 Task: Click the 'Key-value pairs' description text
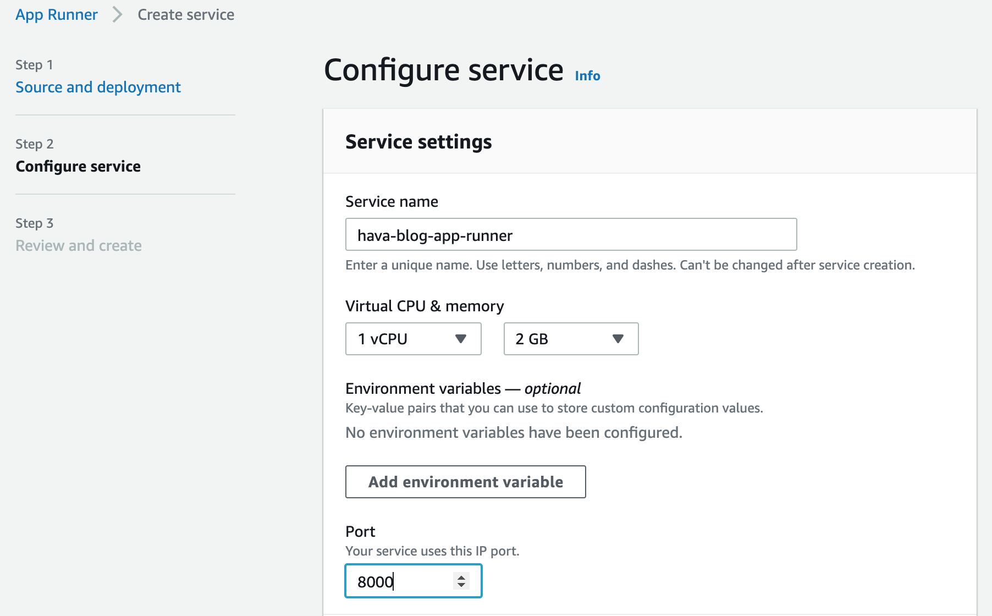click(554, 408)
